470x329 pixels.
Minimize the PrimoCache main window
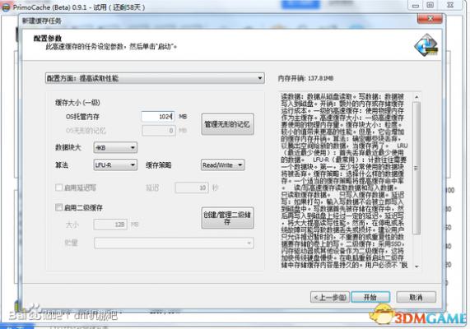point(415,5)
